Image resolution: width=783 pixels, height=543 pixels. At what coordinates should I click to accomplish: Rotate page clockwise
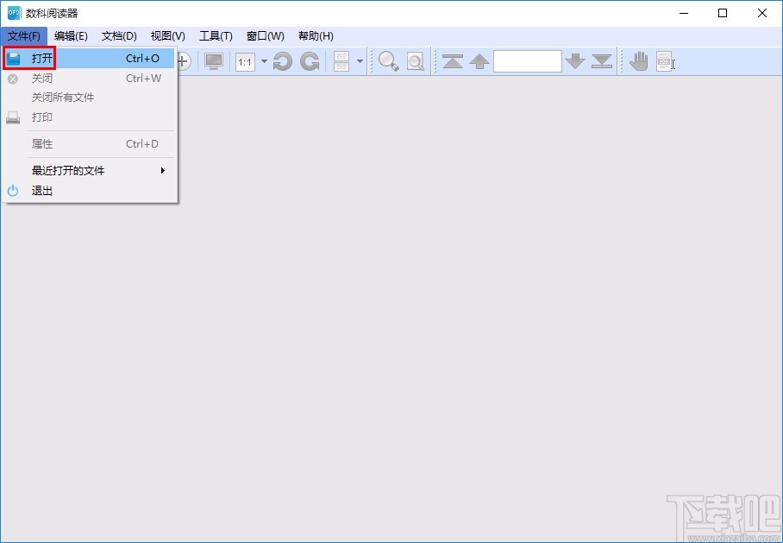tap(310, 61)
